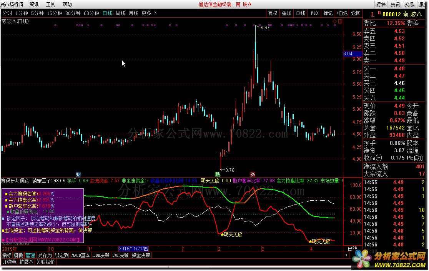
Task: Open the 展市场行情 menu
Action: 12,4
